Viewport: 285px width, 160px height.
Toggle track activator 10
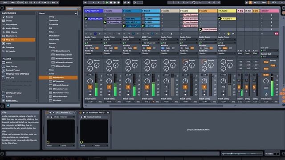pos(224,87)
